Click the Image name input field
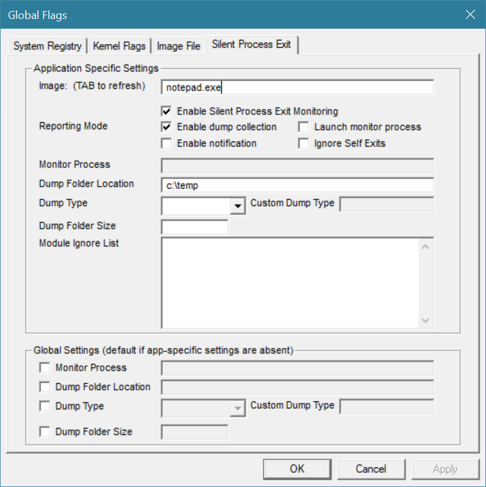This screenshot has width=486, height=487. click(297, 87)
